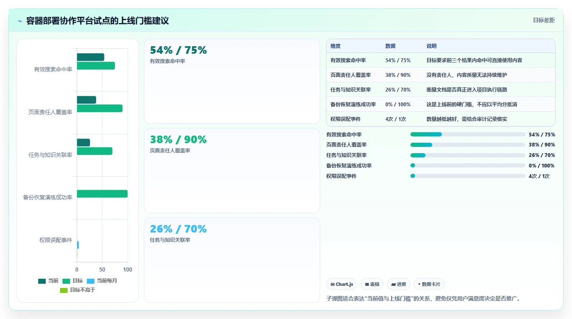Click the 4次 / 1次 progress bar for 权限误配事件
The width and height of the screenshot is (572, 319).
[468, 176]
